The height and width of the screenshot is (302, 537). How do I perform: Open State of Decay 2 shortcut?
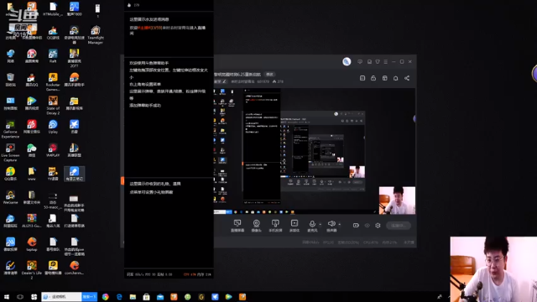point(53,105)
